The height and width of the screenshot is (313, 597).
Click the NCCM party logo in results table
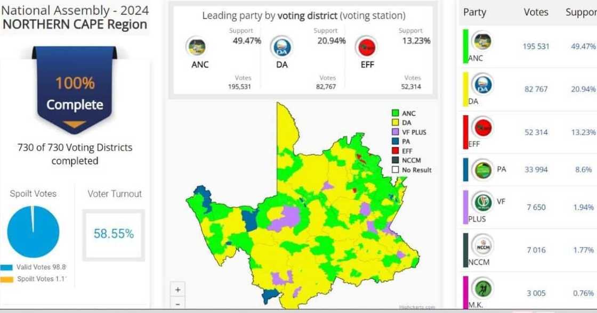click(x=483, y=245)
